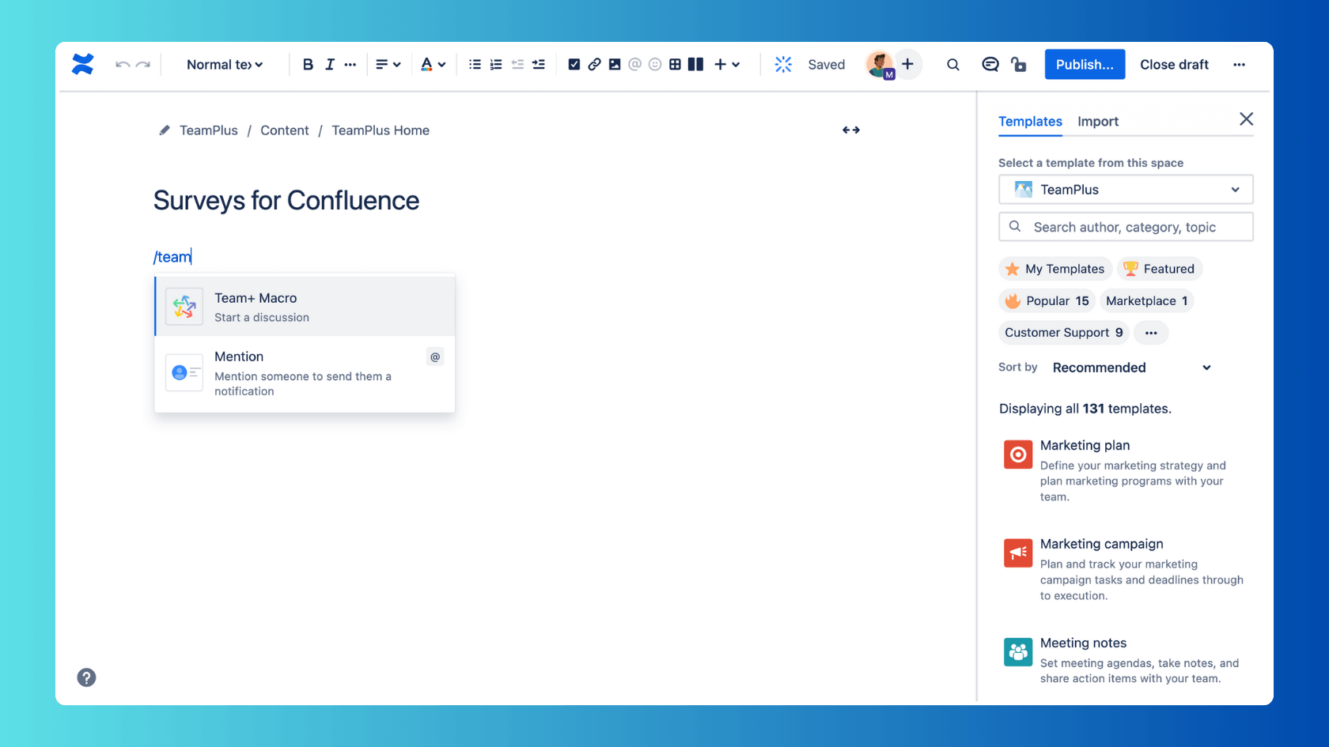Insert an action item checkbox
Image resolution: width=1329 pixels, height=747 pixels.
(x=574, y=64)
